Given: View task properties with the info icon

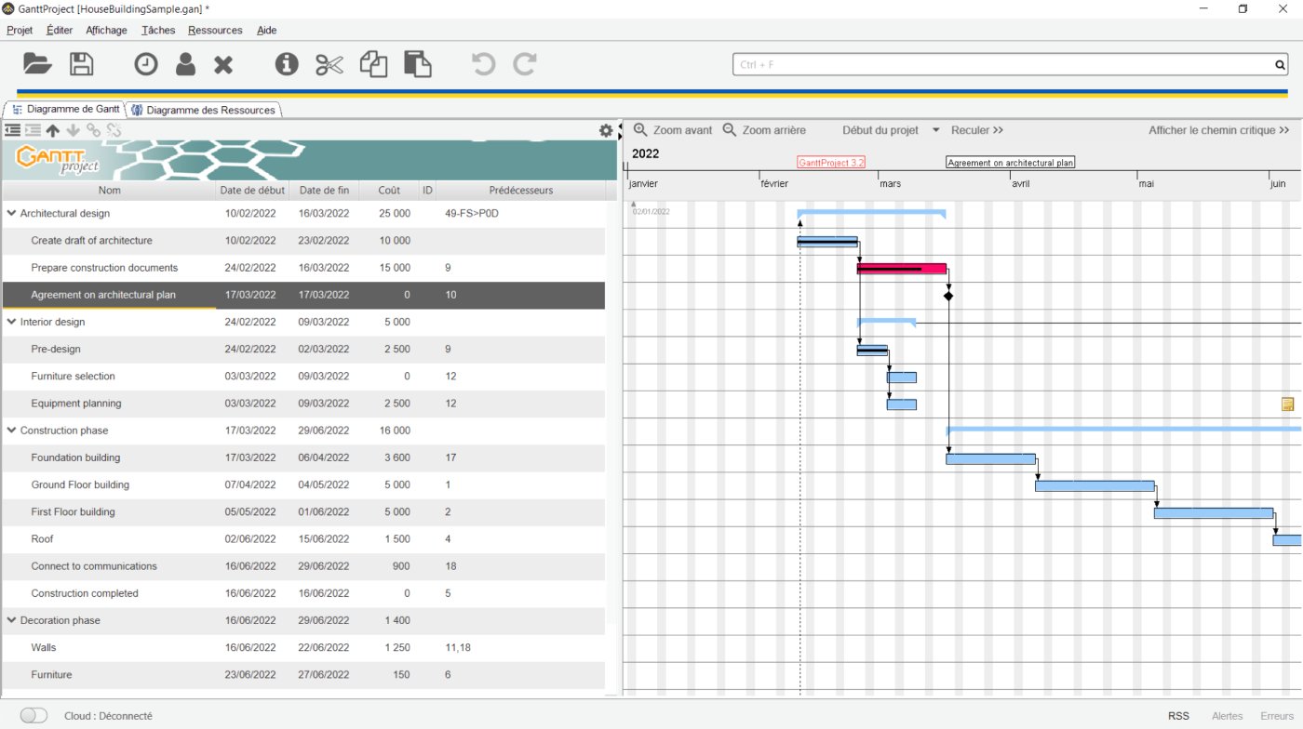Looking at the screenshot, I should pyautogui.click(x=286, y=63).
